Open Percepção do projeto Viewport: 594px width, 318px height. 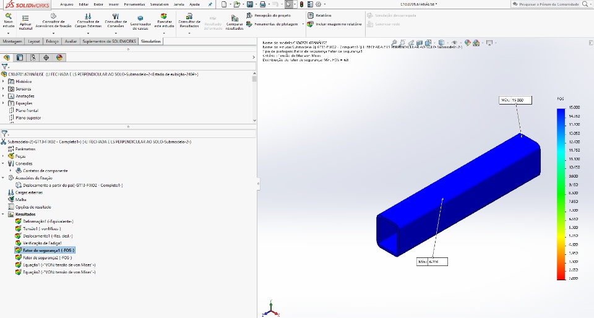point(269,15)
